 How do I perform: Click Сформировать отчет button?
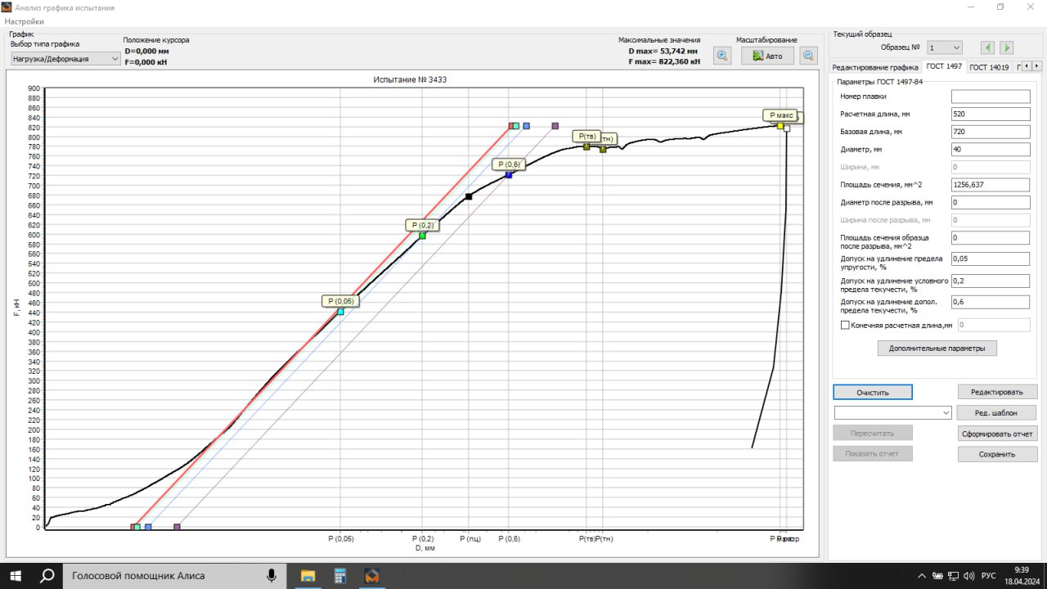click(x=997, y=434)
